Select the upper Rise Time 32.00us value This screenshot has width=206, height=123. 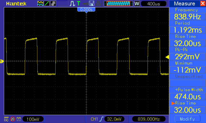coord(187,43)
